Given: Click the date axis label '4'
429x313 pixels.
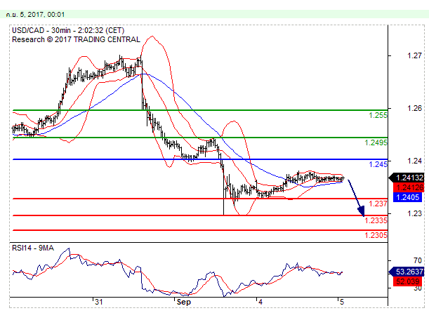Looking at the screenshot, I should tap(260, 302).
